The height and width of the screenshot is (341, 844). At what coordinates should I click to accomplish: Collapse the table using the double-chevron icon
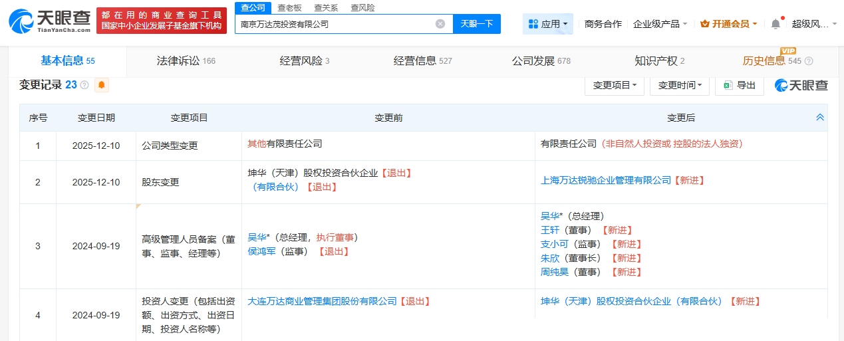820,118
